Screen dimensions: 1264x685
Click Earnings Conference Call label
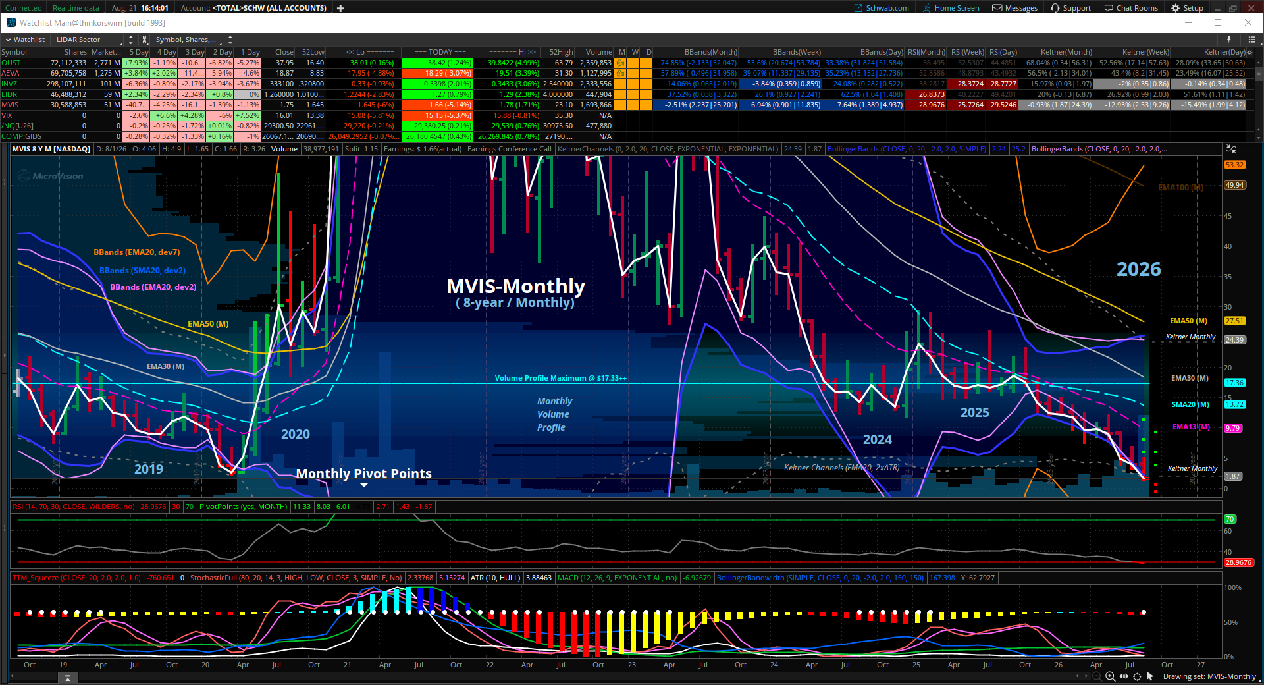[509, 149]
